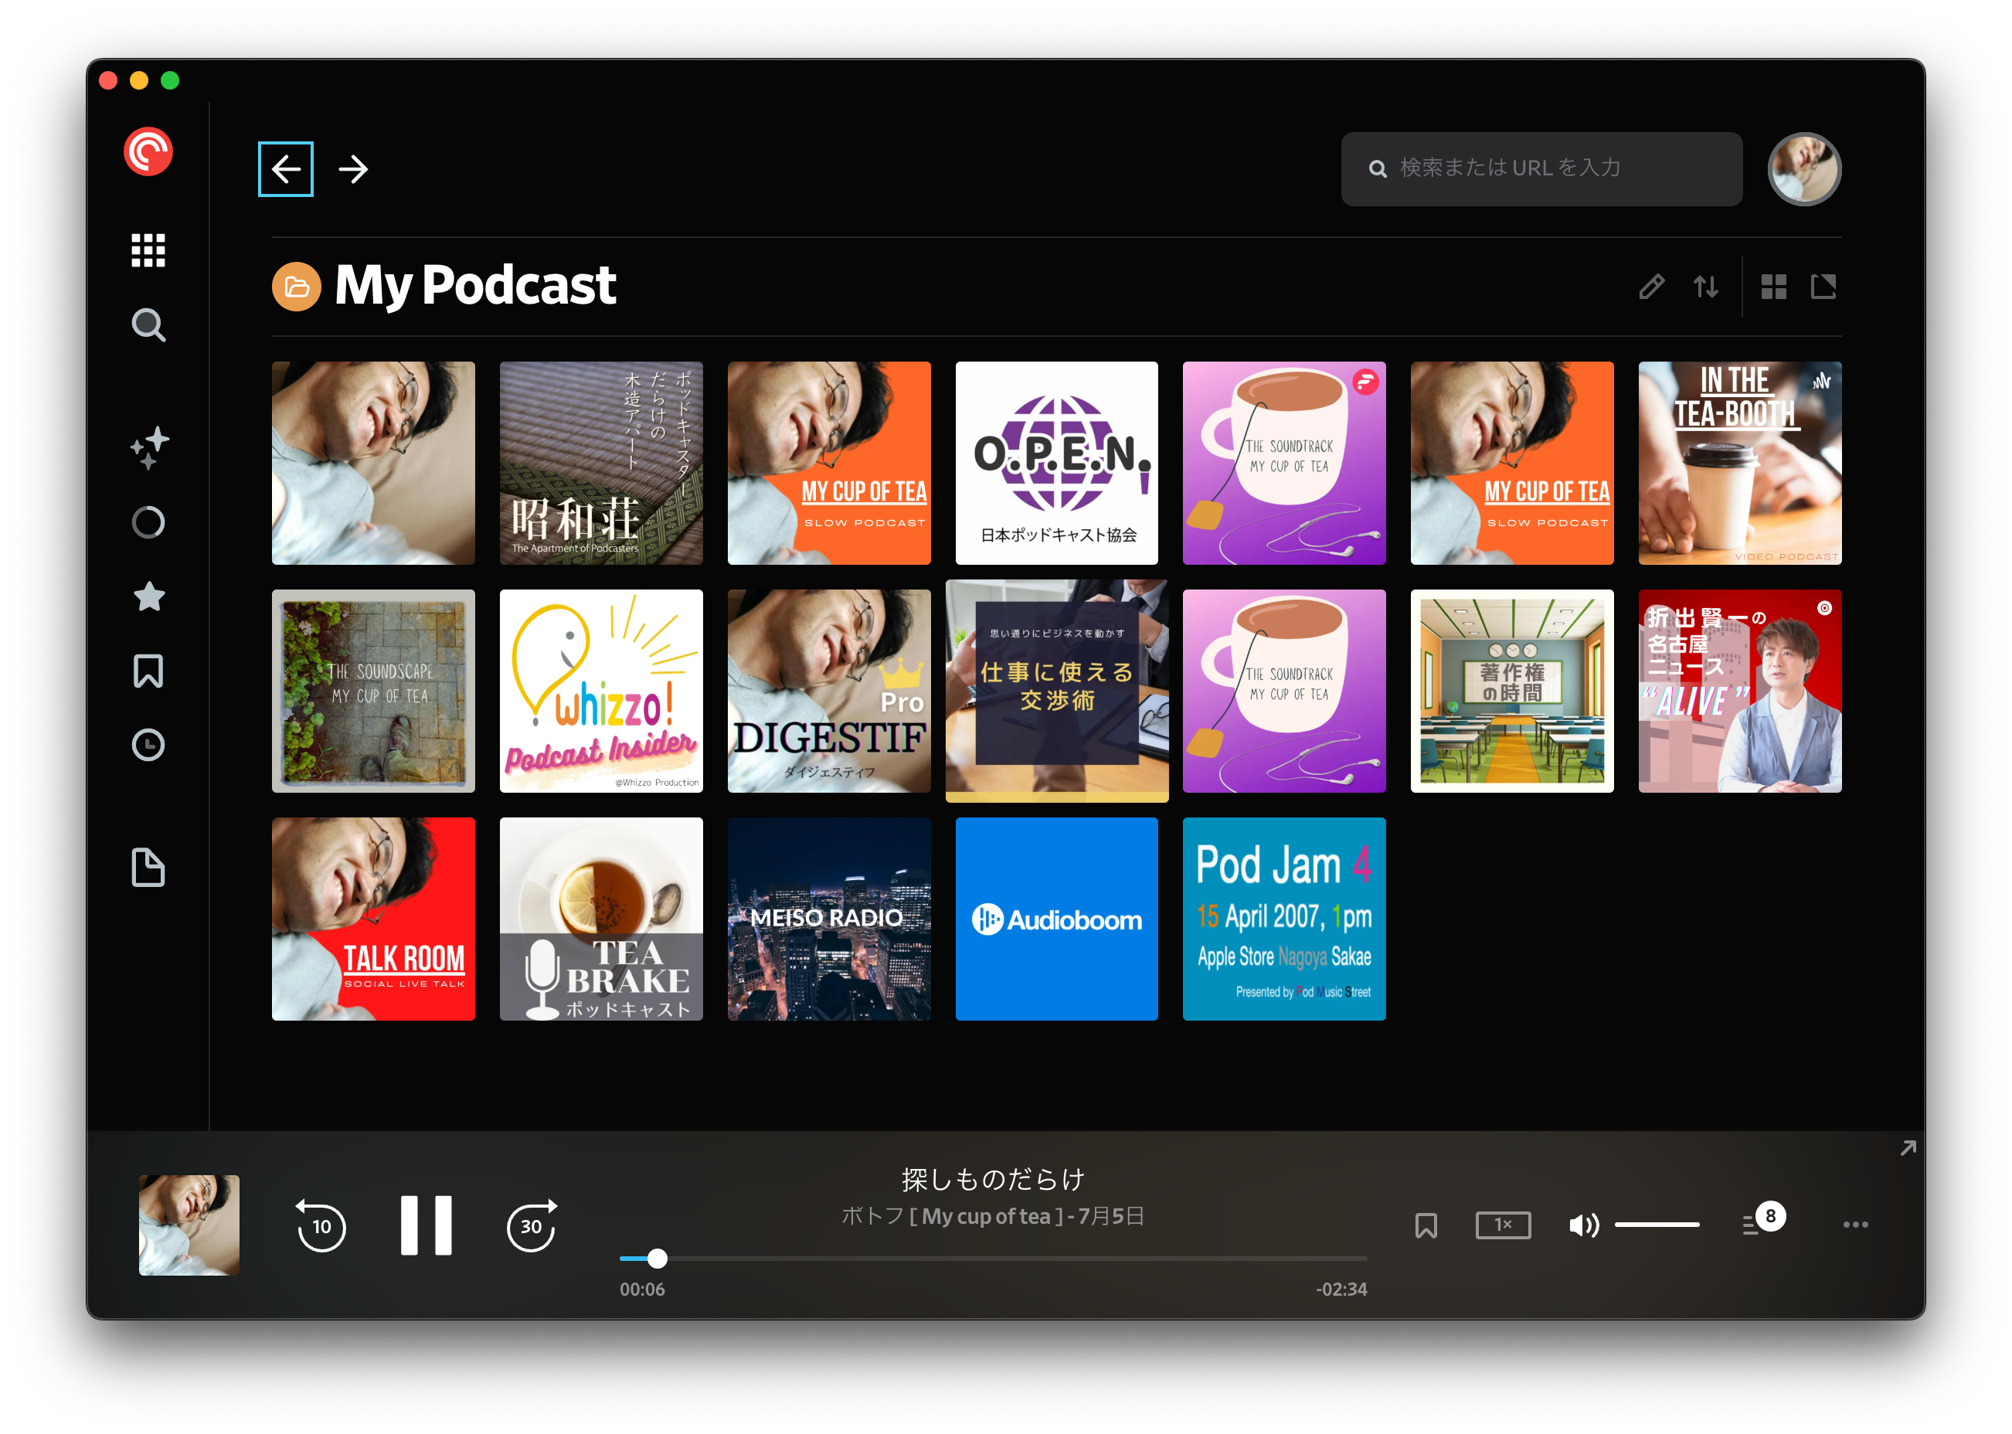
Task: Open the player more options menu
Action: (x=1855, y=1225)
